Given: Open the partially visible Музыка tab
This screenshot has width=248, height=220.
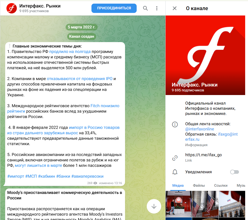Looking at the screenshot, I should (241, 185).
